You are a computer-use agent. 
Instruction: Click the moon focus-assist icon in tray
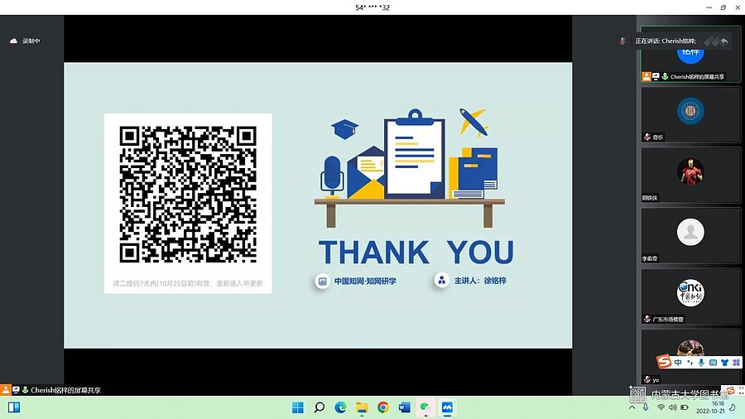point(734,407)
